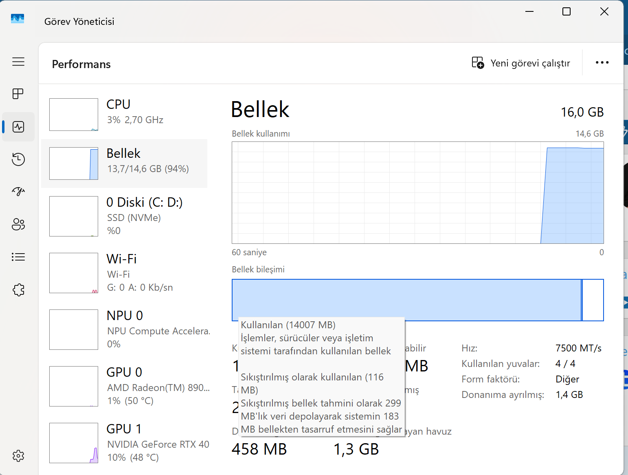Click the '7500 MT/s' speed value
Viewport: 628px width, 475px height.
(578, 348)
